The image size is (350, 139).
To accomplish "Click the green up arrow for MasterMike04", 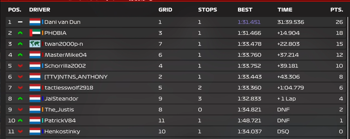I will pos(20,55).
